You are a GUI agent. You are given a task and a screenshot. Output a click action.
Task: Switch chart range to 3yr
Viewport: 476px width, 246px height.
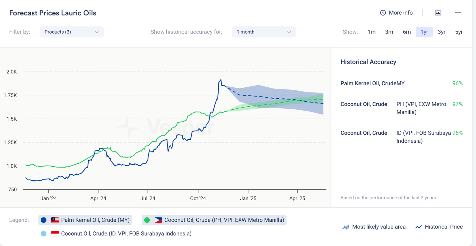[x=441, y=32]
